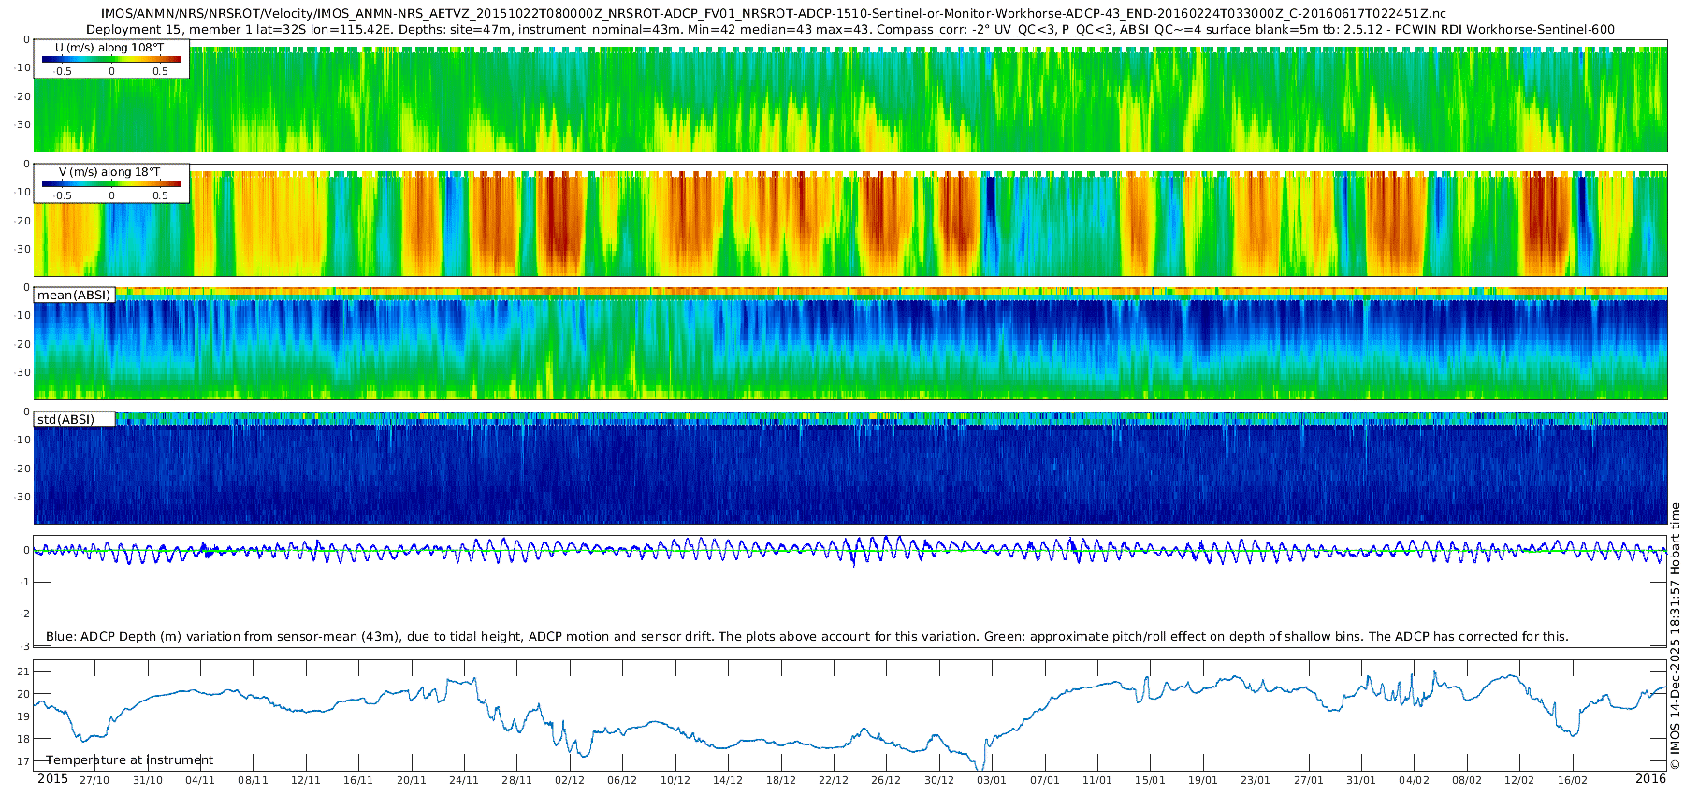Click the '04/11' date tick
The height and width of the screenshot is (795, 1684).
pos(200,781)
